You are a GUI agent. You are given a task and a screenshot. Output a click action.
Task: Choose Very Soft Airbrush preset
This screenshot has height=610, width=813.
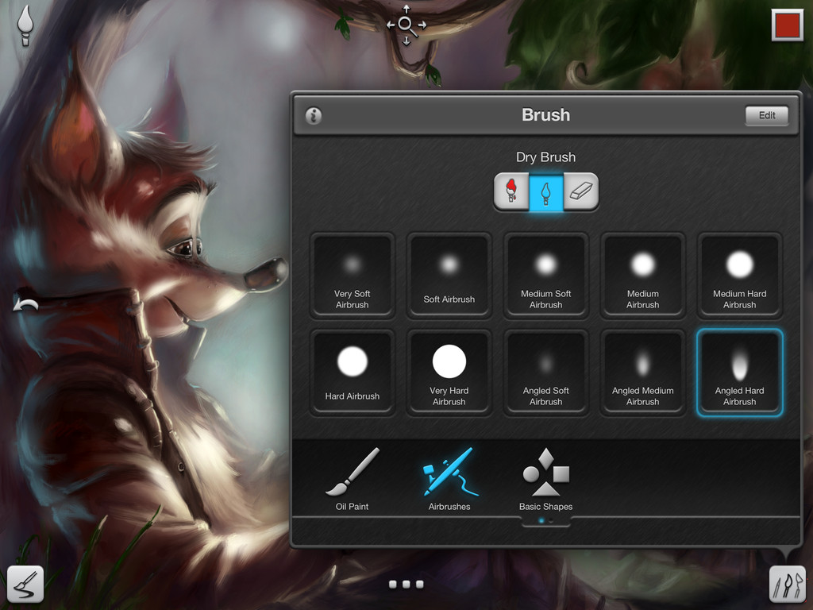(x=353, y=276)
